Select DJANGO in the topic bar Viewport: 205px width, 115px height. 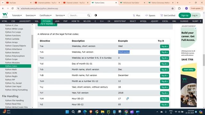coord(184,21)
